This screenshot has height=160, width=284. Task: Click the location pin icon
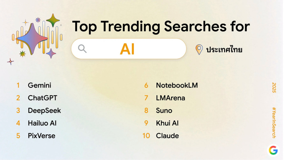pos(199,49)
